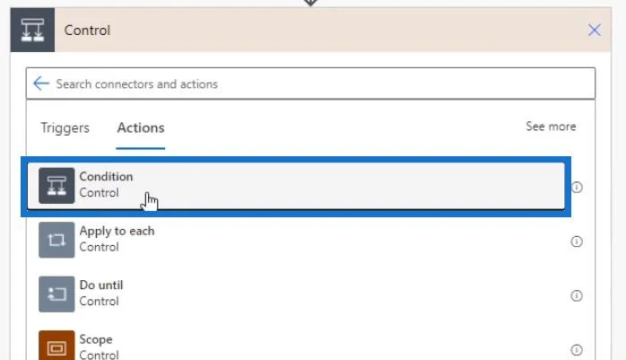Viewport: 626px width, 360px height.
Task: Click the Control header title text
Action: point(87,31)
